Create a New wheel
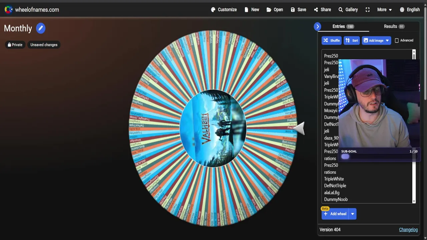 coord(252,10)
